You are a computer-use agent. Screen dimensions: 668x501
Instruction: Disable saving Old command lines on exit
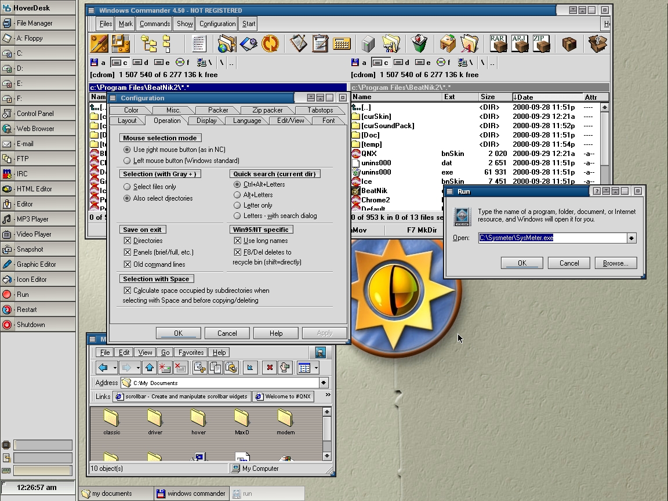pos(128,264)
